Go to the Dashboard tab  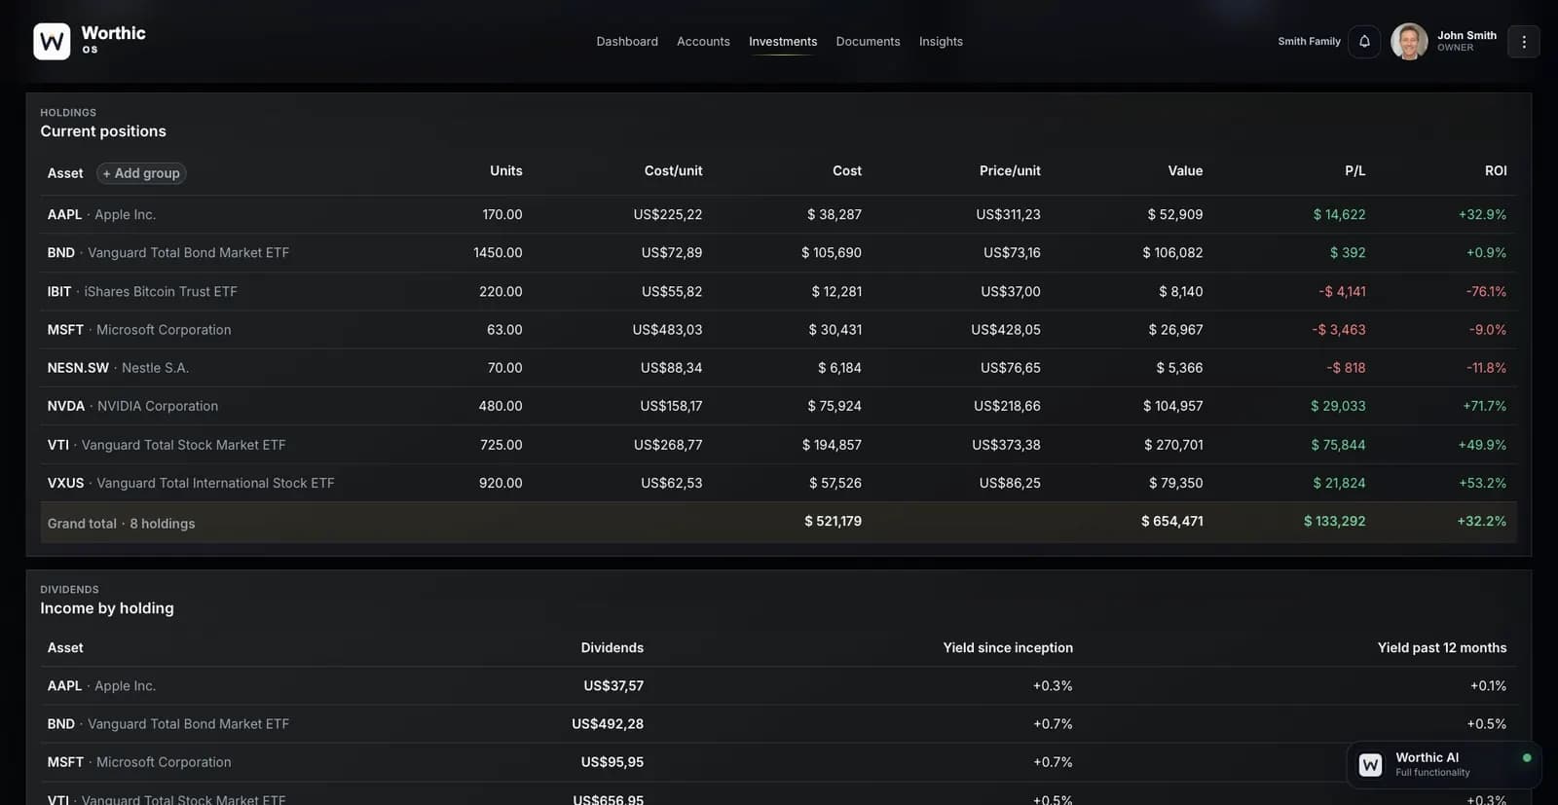coord(627,42)
